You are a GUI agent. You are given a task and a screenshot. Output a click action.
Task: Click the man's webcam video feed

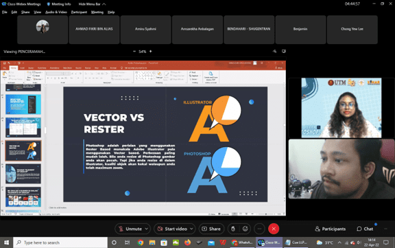342,169
